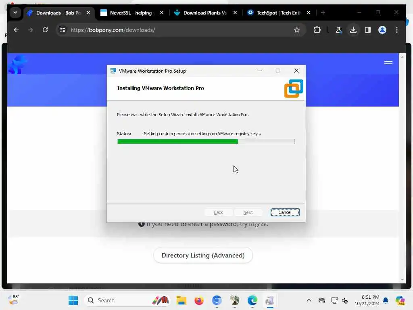
Task: Click the taskbar Search box
Action: click(127, 300)
